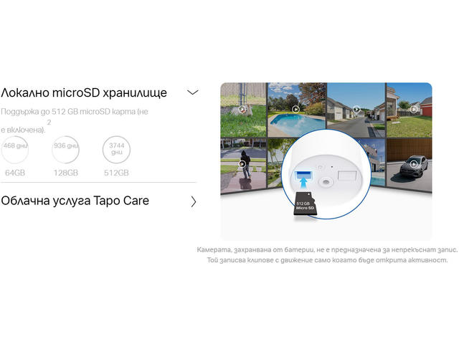Screen dimensions: 459x344
Task: Play the dog on lawn clip
Action: click(x=242, y=110)
